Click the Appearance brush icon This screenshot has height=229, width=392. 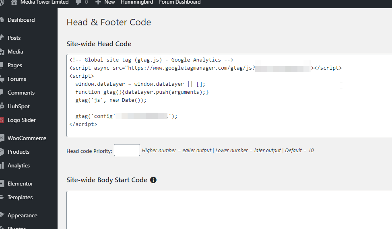coord(2,215)
